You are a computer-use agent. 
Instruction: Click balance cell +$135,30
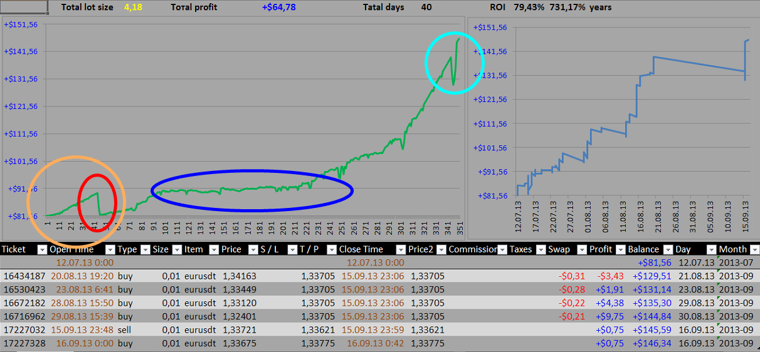[x=652, y=303]
